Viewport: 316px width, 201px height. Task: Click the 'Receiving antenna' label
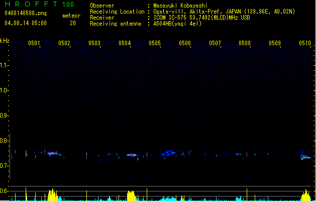tap(116, 24)
